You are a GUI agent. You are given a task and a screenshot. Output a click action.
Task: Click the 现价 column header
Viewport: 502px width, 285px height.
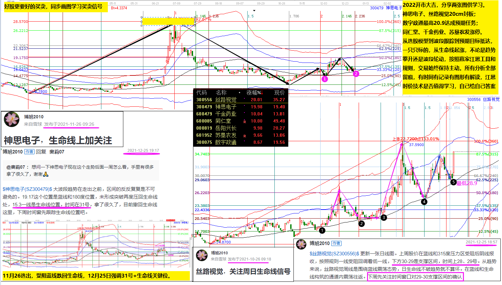click(279, 93)
